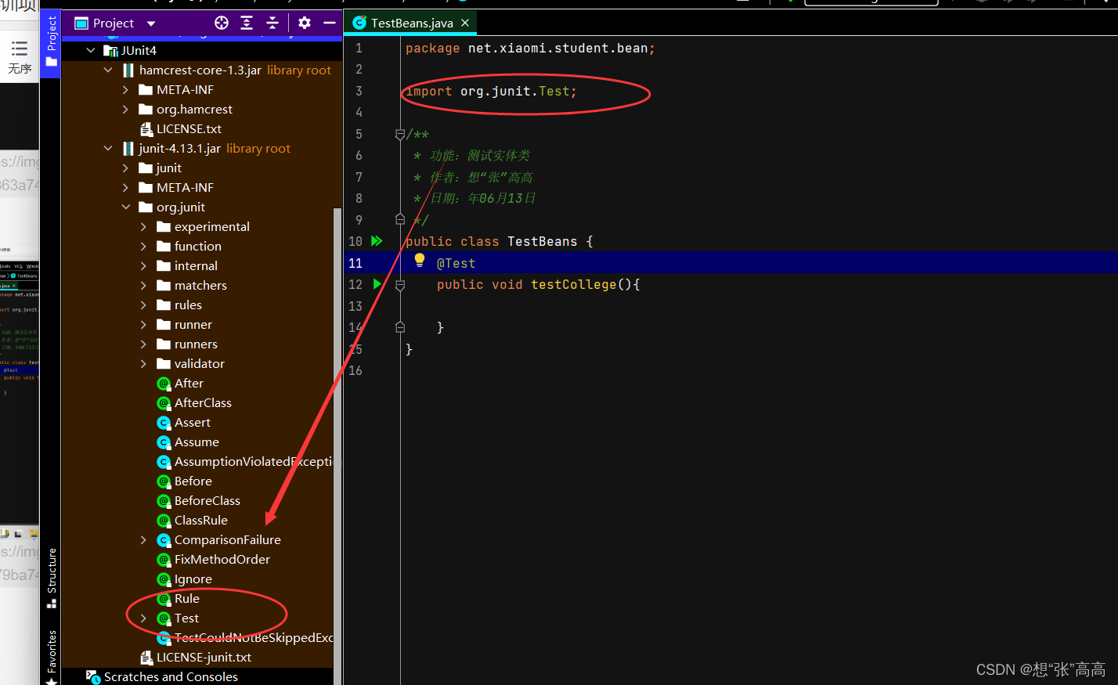Select the runner folder
Screen dimensions: 1118x685
tap(184, 324)
